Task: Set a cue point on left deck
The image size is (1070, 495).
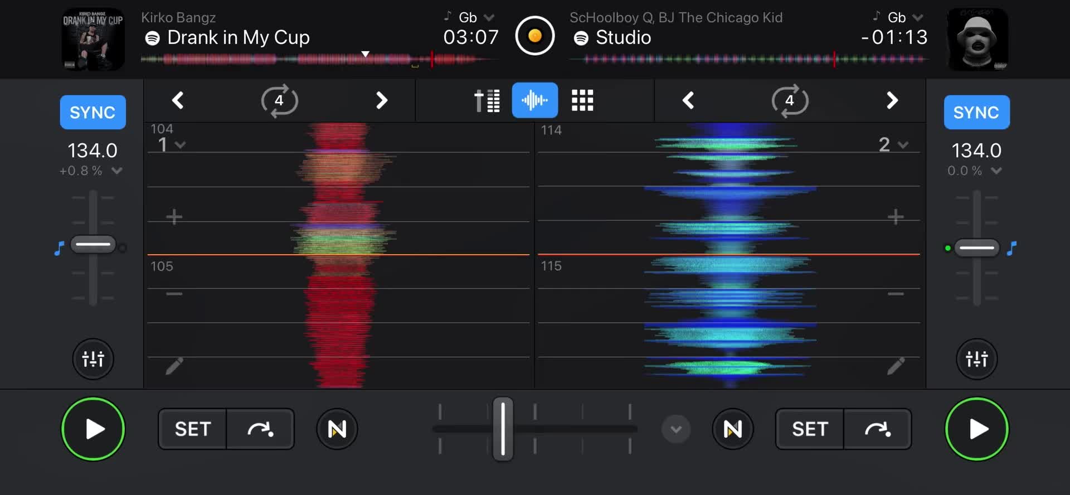Action: (193, 429)
